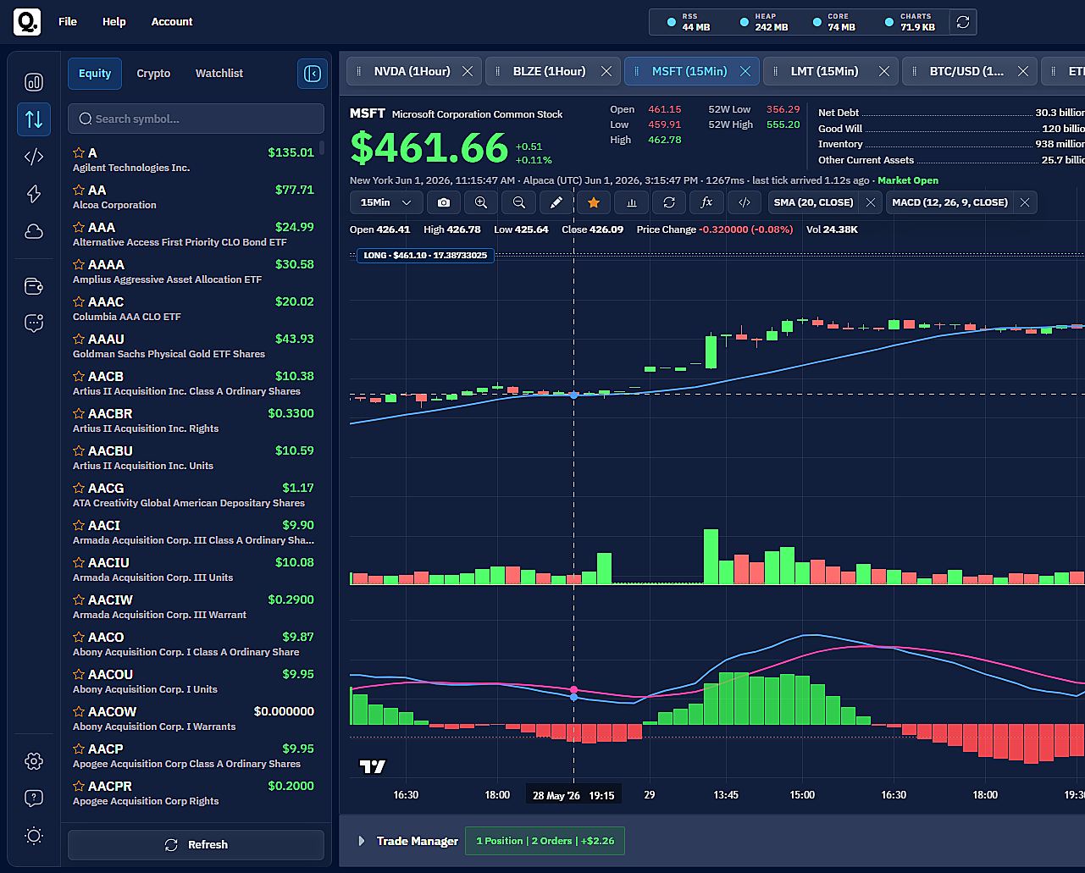Select the AACP Apogee Acquisition row

pos(194,756)
